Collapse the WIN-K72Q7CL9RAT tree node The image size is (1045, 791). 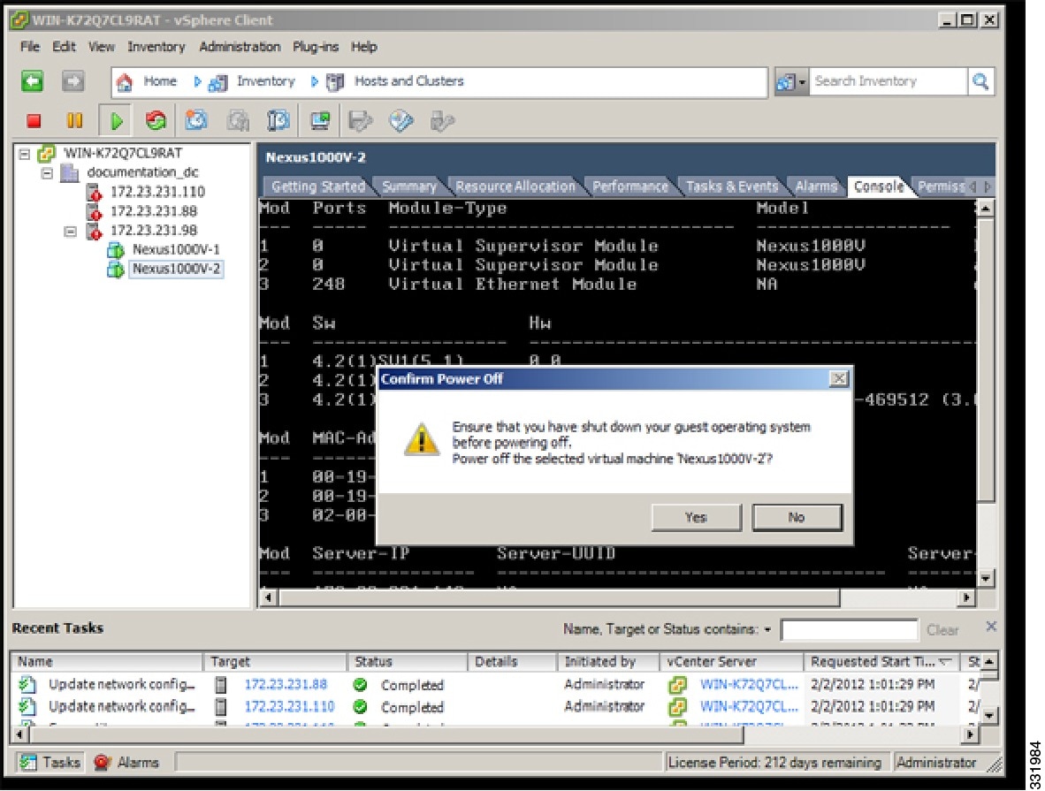pyautogui.click(x=25, y=154)
